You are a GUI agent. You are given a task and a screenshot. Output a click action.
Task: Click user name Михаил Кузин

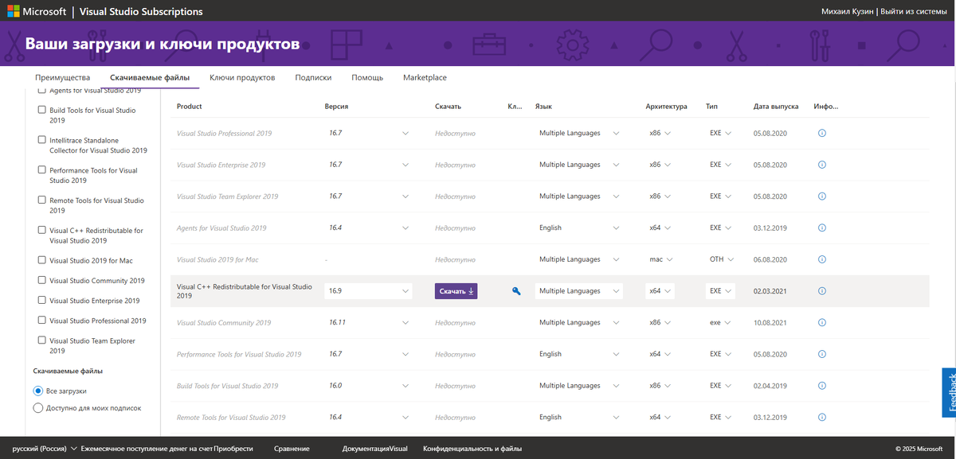click(x=848, y=11)
